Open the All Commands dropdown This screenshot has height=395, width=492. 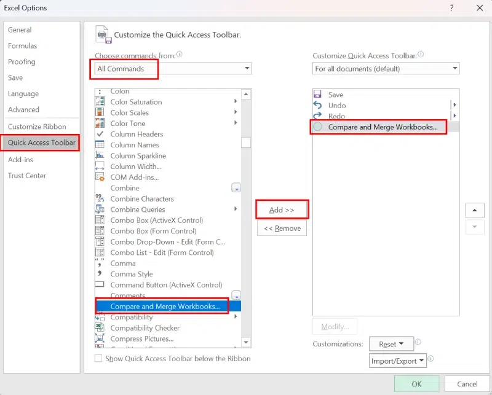pyautogui.click(x=173, y=68)
